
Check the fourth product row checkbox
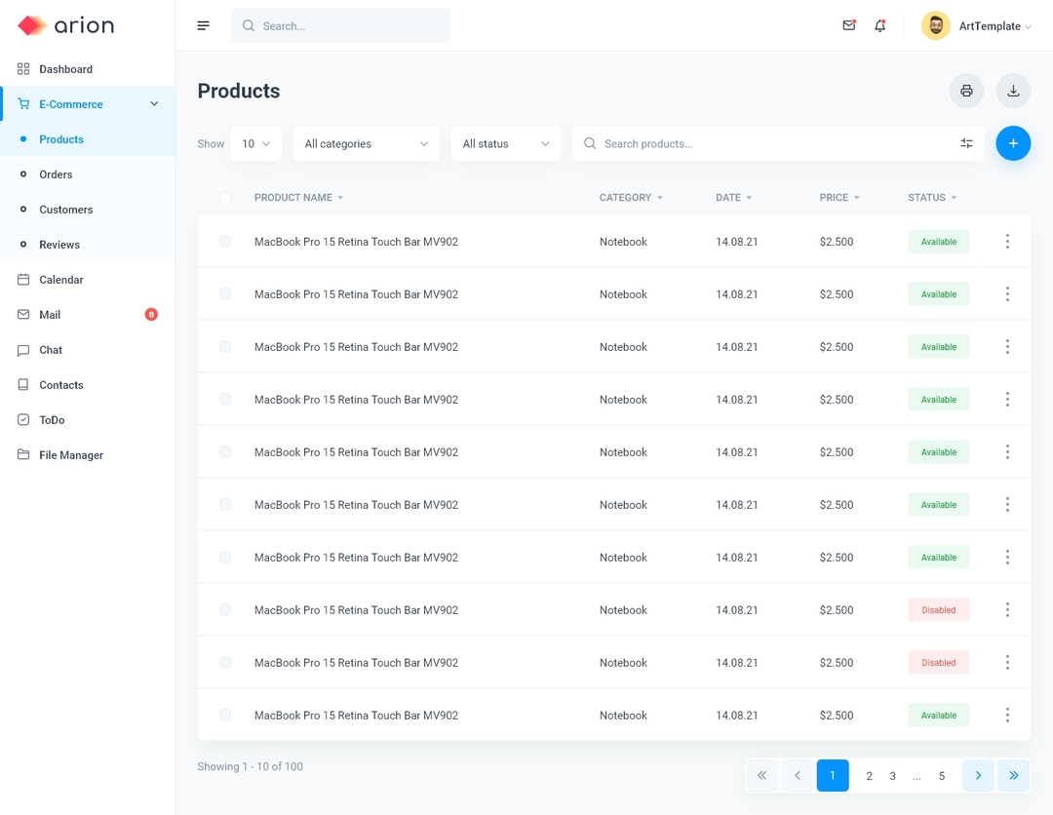pyautogui.click(x=225, y=400)
